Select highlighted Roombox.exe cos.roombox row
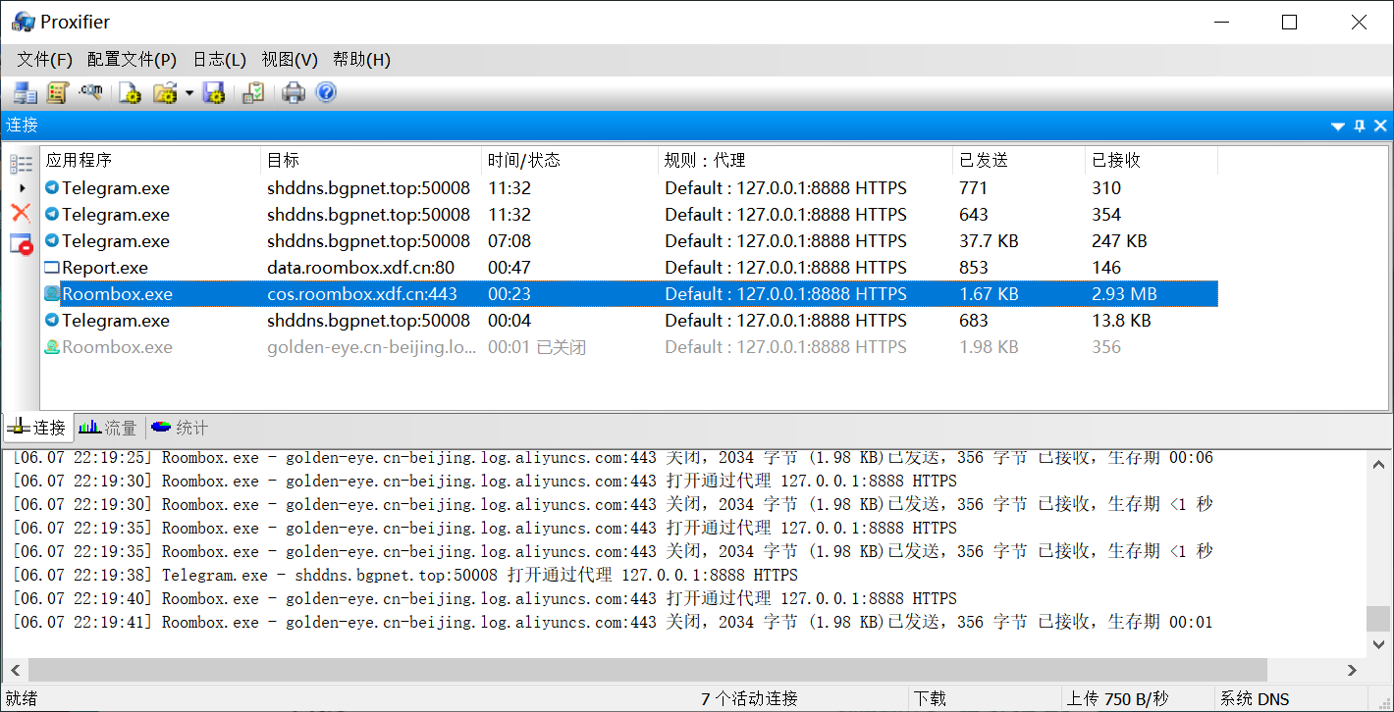 629,294
